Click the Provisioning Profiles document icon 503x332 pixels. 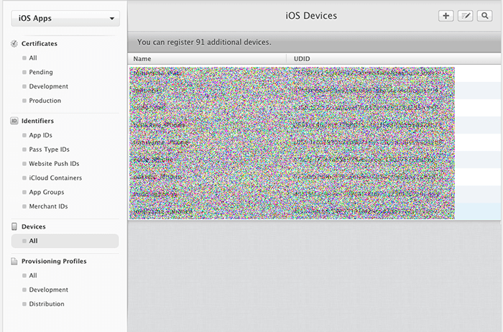14,262
